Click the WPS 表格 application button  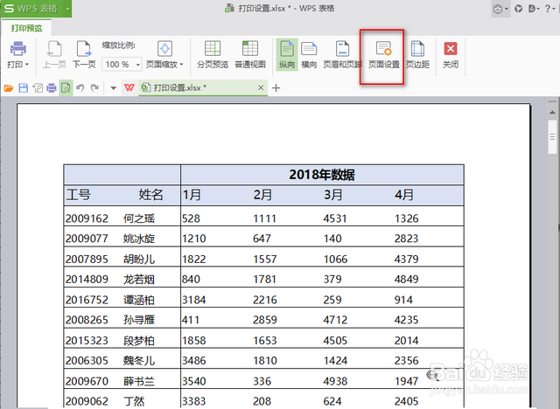click(x=31, y=8)
